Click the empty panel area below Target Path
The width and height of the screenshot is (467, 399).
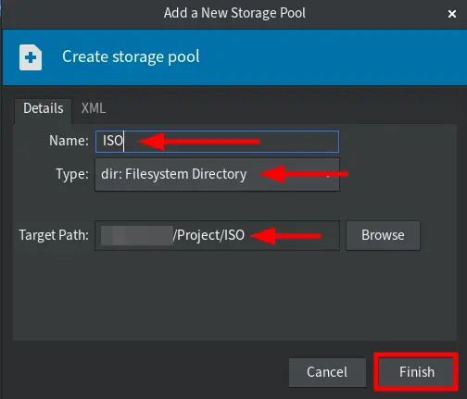[x=234, y=296]
